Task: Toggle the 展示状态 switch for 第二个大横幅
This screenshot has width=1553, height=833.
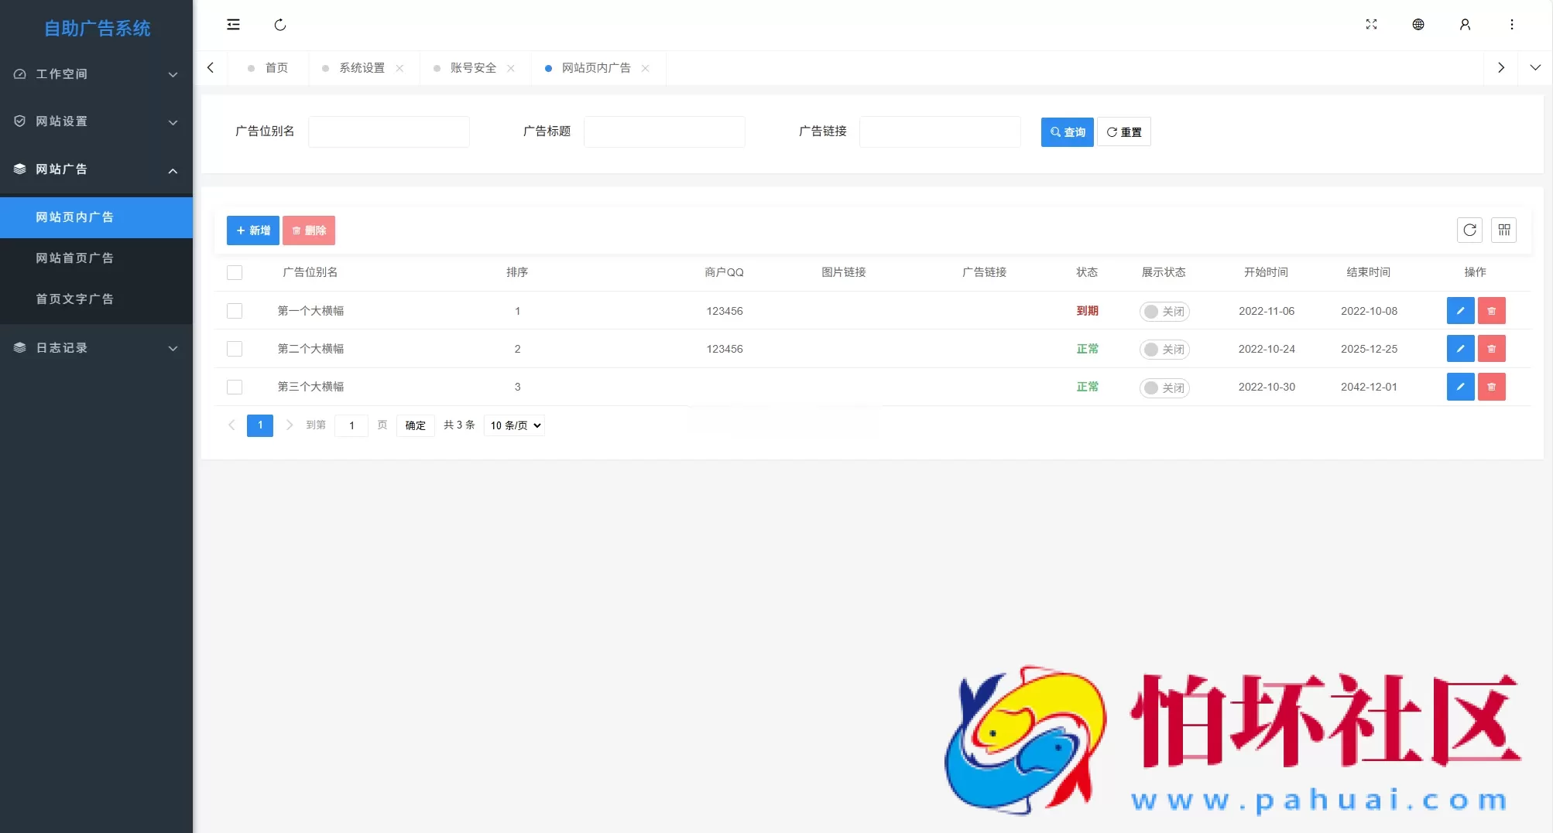Action: (1164, 349)
